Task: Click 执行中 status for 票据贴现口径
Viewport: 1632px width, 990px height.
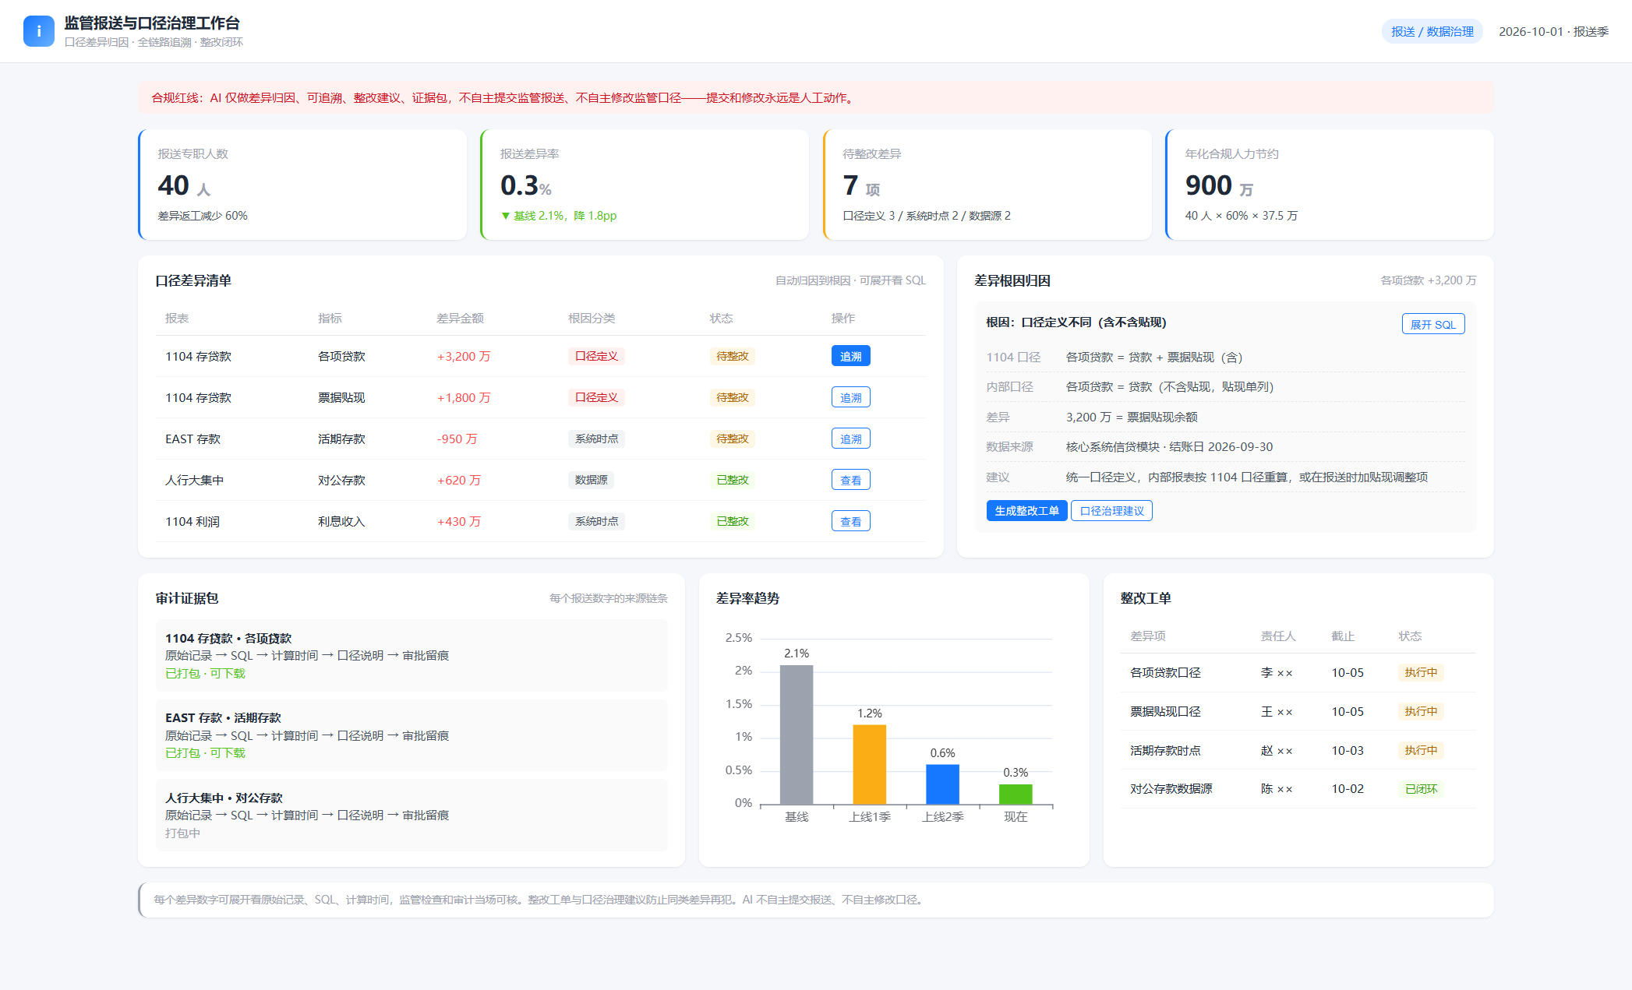Action: [1421, 711]
